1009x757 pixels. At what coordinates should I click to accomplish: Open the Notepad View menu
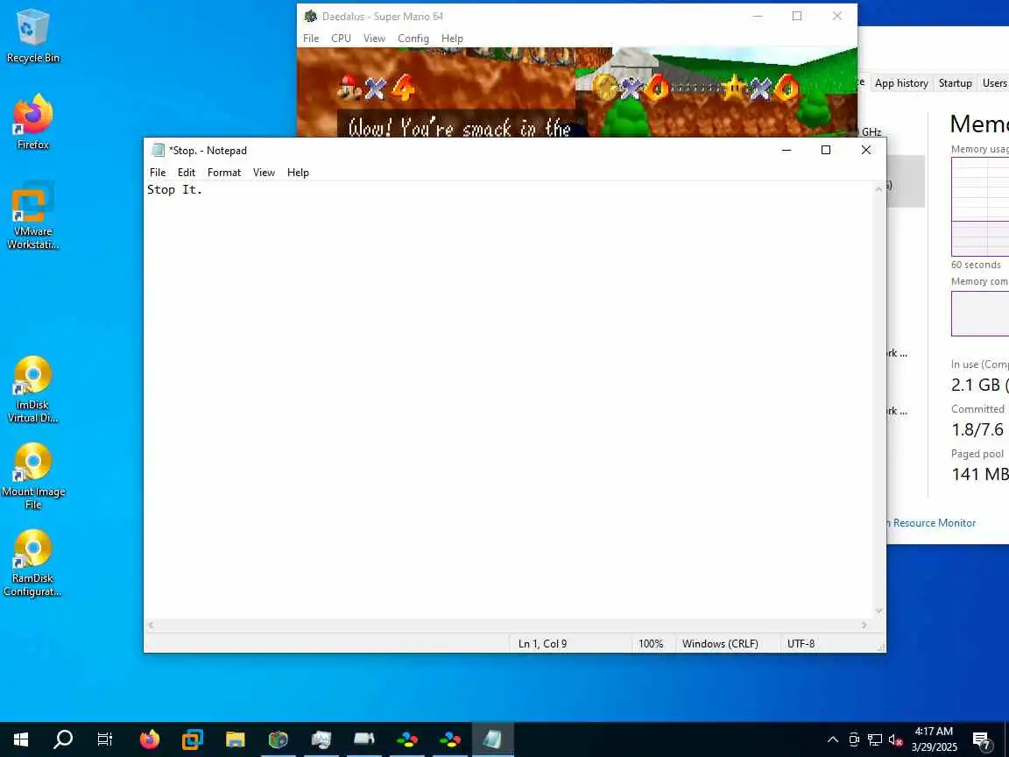tap(264, 173)
